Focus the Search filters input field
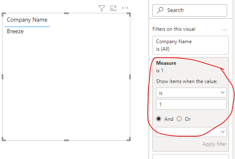 coord(190,10)
